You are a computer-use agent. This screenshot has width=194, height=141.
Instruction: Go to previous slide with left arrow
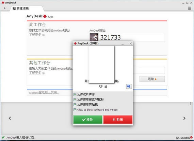[x=10, y=118]
